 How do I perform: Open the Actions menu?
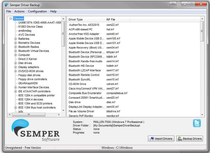pyautogui.click(x=19, y=11)
